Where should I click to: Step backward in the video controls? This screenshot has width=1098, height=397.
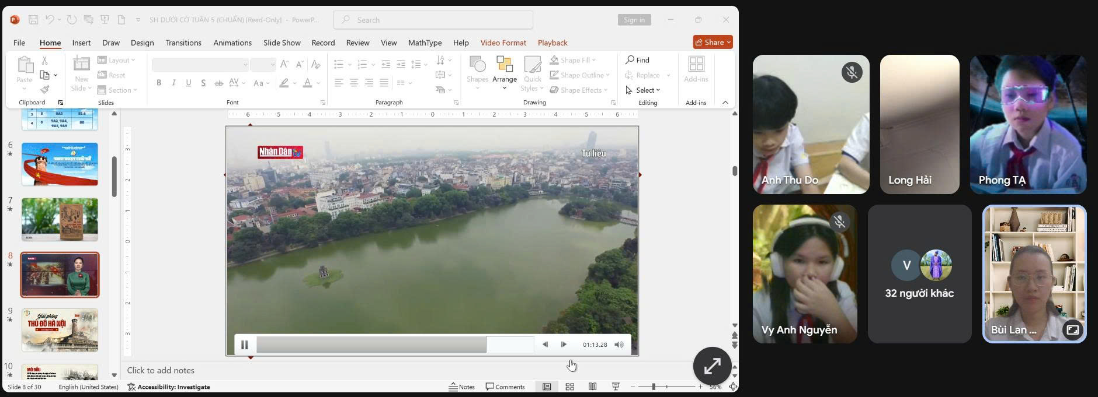[x=545, y=345]
